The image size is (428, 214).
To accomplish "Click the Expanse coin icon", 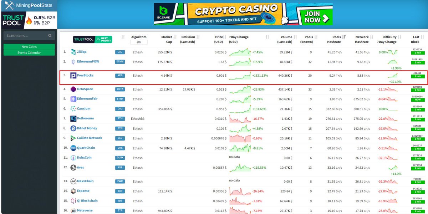I will pos(73,191).
